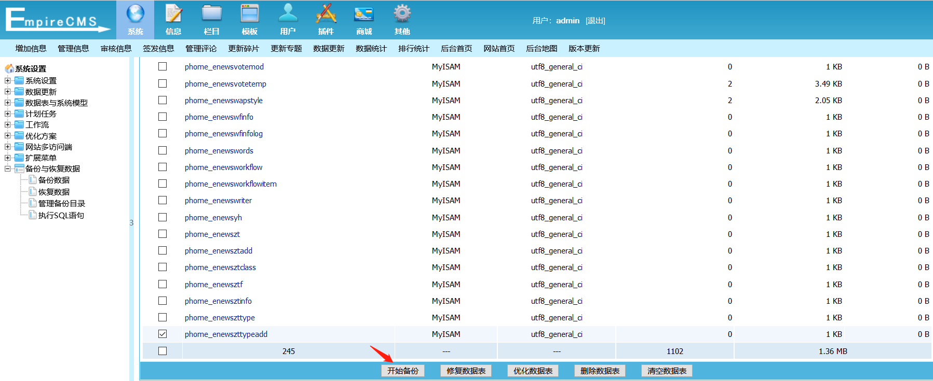The width and height of the screenshot is (933, 381).
Task: Expand the 计划任务 tree node
Action: pos(8,114)
